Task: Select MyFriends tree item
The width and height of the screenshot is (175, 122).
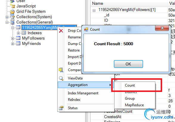Action: (x=31, y=43)
